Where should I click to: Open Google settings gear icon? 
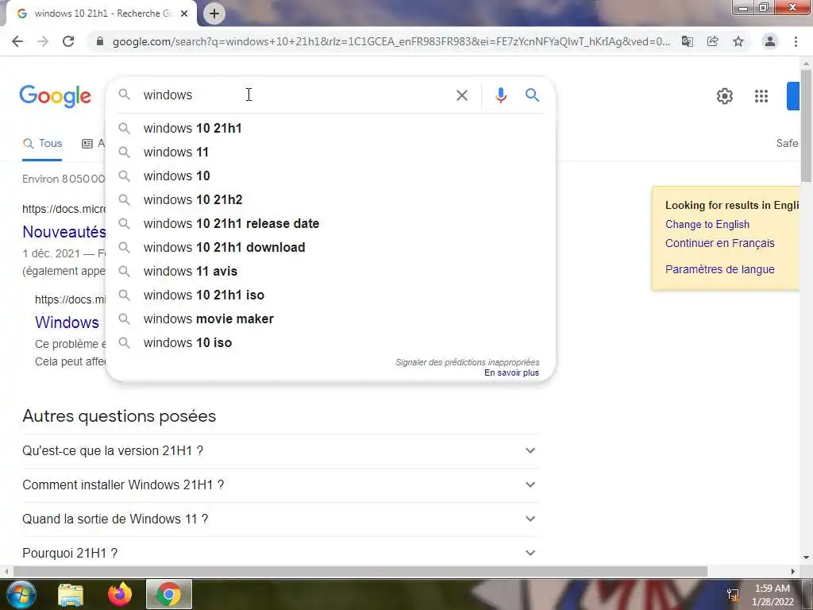[x=725, y=96]
